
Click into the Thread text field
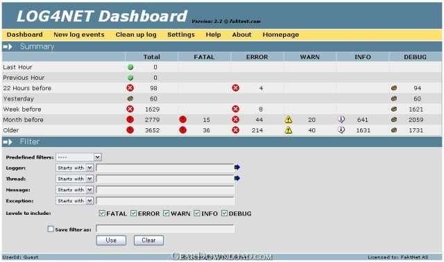point(165,179)
